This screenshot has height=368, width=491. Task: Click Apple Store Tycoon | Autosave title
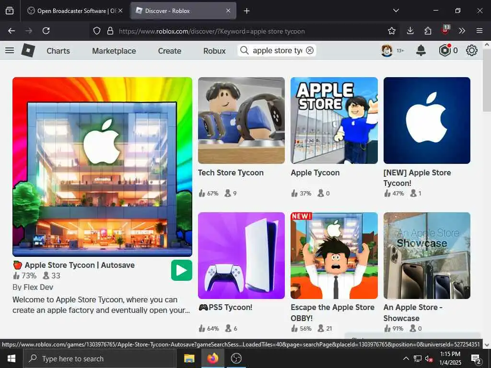(74, 265)
